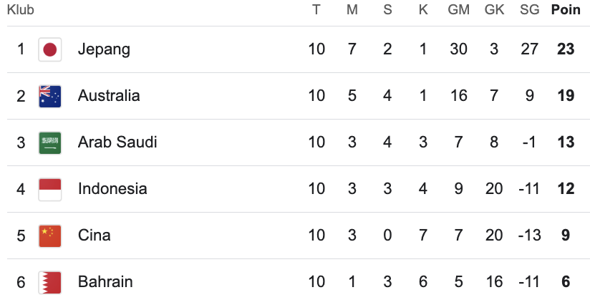
Task: Click the GM column header
Action: click(458, 11)
